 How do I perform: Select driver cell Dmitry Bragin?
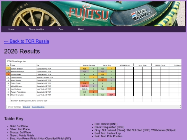tap(24, 83)
